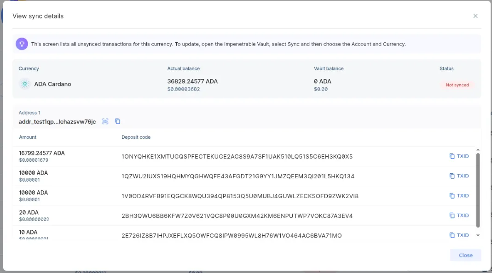Click the $0.00003682 actual balance value
Viewport: 492px width, 273px height.
point(184,89)
